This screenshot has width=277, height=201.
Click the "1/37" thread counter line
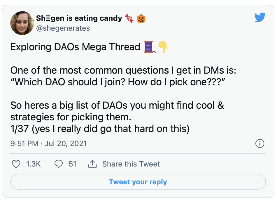point(100,129)
